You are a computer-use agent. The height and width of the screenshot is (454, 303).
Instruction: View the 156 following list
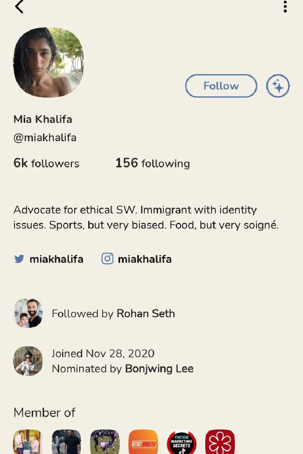coord(153,163)
